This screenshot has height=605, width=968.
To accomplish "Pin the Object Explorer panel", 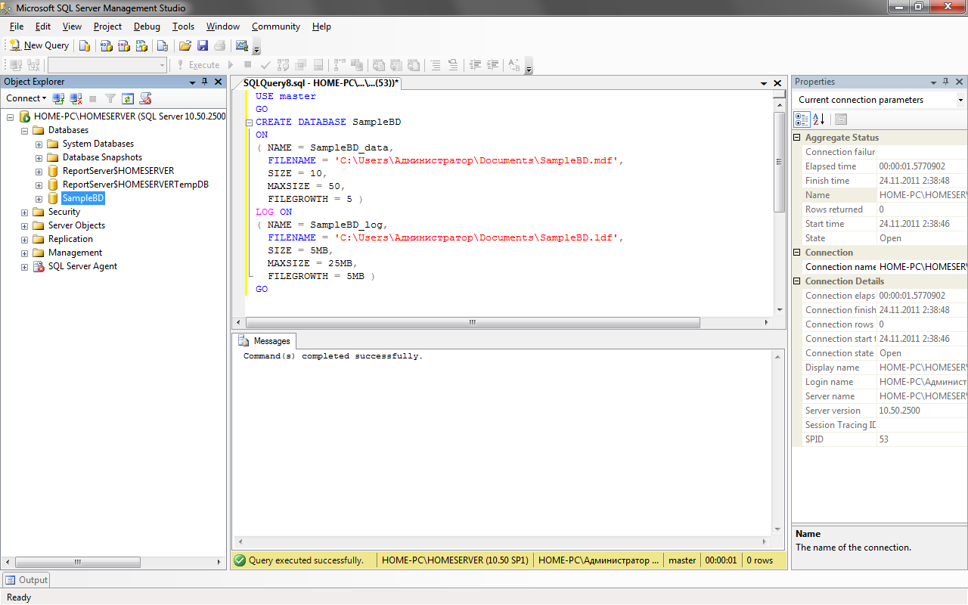I will [x=204, y=82].
